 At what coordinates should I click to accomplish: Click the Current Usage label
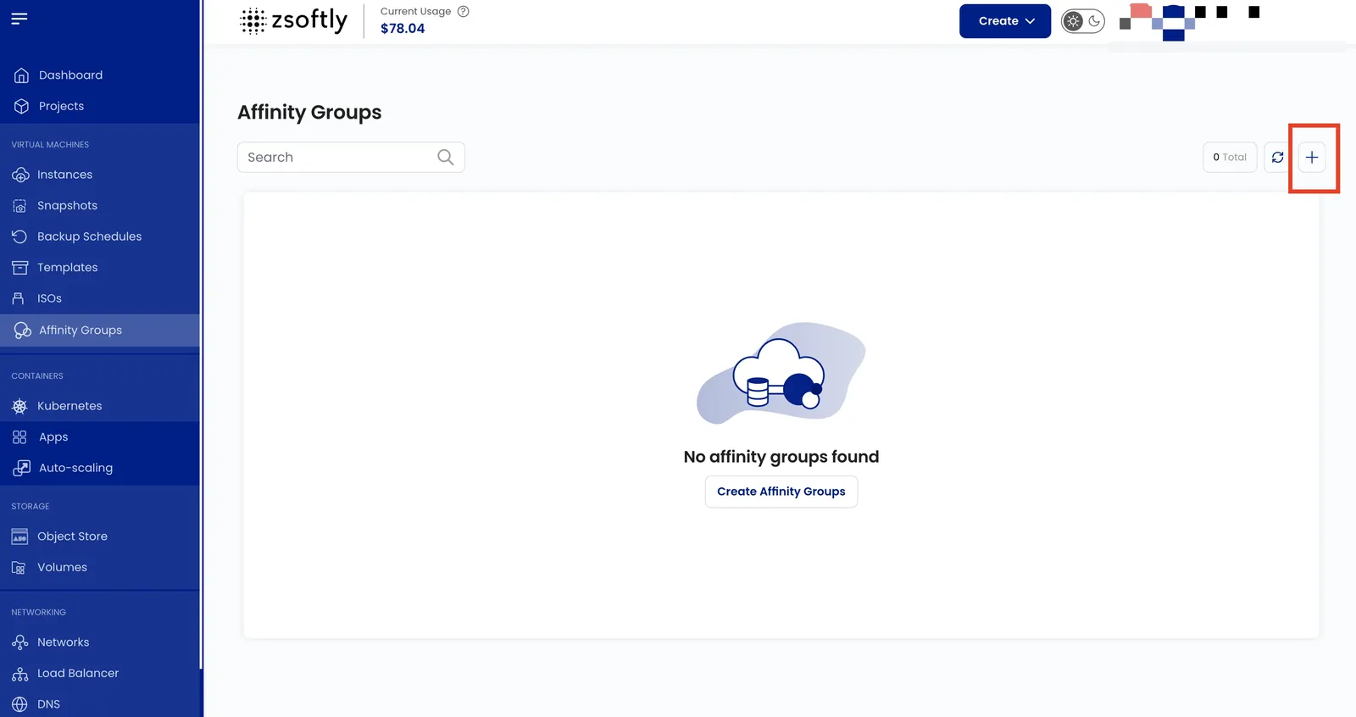(415, 11)
